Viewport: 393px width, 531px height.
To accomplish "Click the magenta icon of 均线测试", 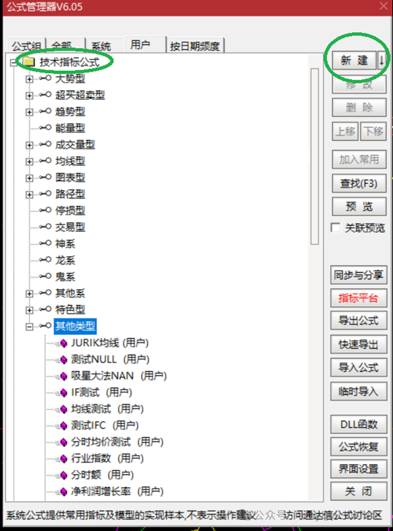I will coord(63,409).
